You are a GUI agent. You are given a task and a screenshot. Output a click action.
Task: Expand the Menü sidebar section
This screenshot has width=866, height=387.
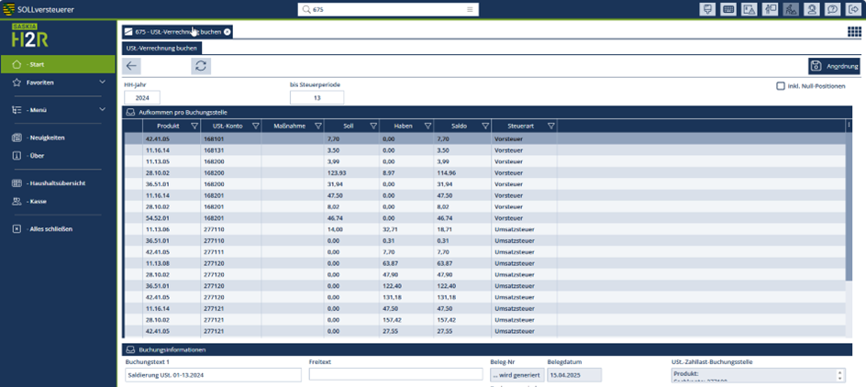pos(102,110)
